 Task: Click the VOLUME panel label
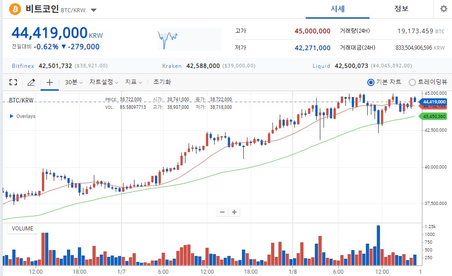point(22,229)
